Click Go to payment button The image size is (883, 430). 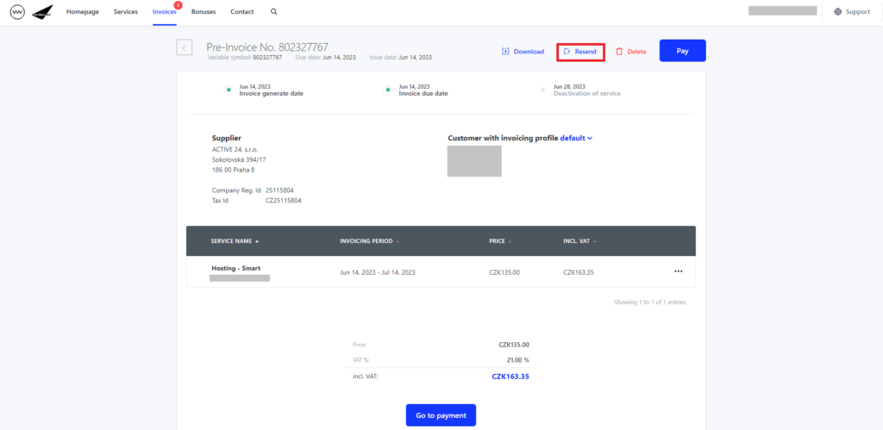pos(441,415)
